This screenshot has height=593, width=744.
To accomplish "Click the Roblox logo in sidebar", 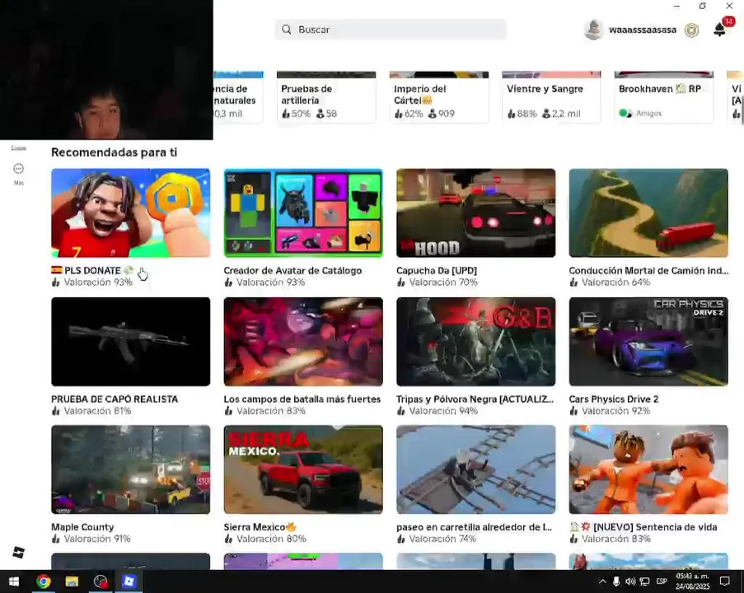I will [18, 552].
